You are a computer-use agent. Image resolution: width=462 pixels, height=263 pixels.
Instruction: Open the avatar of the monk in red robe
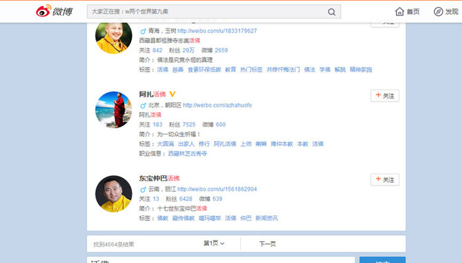click(114, 109)
